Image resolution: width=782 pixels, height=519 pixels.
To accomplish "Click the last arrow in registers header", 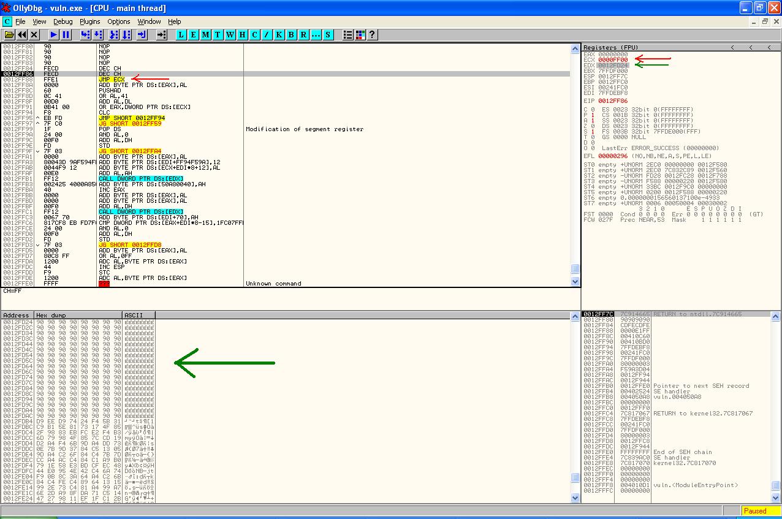I will point(769,47).
